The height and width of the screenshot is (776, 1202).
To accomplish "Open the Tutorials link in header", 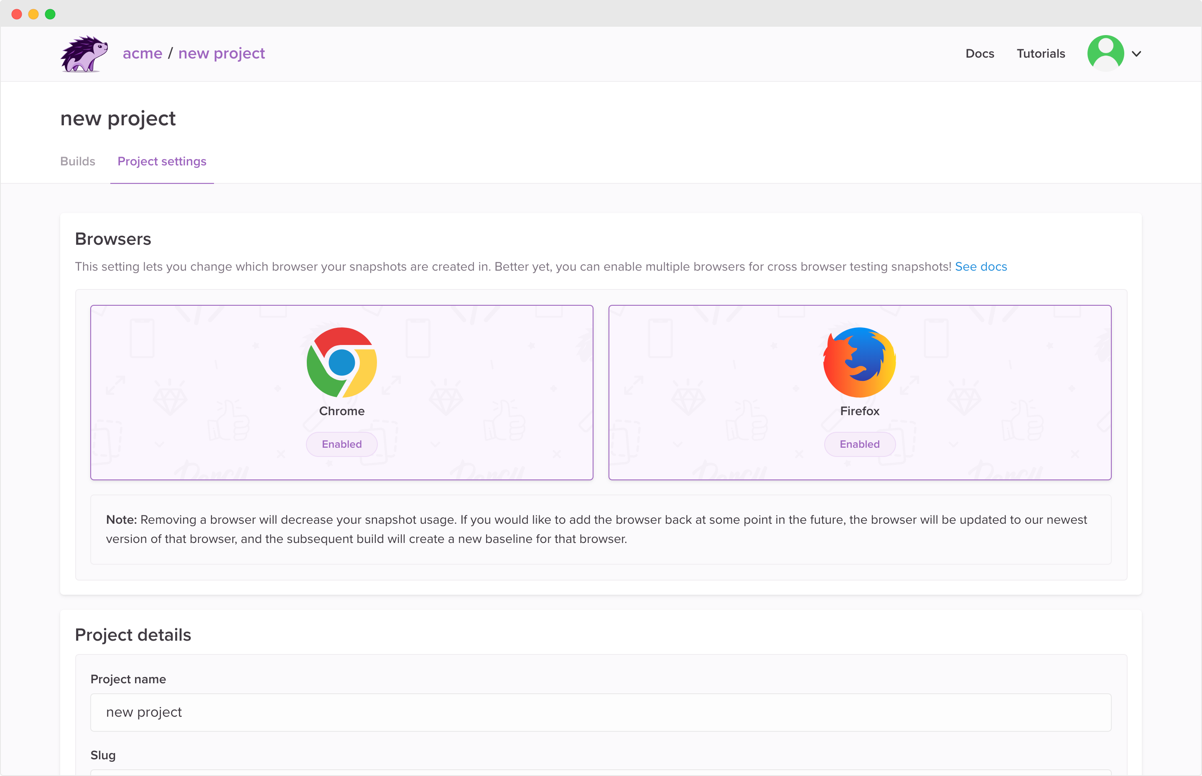I will (1041, 53).
